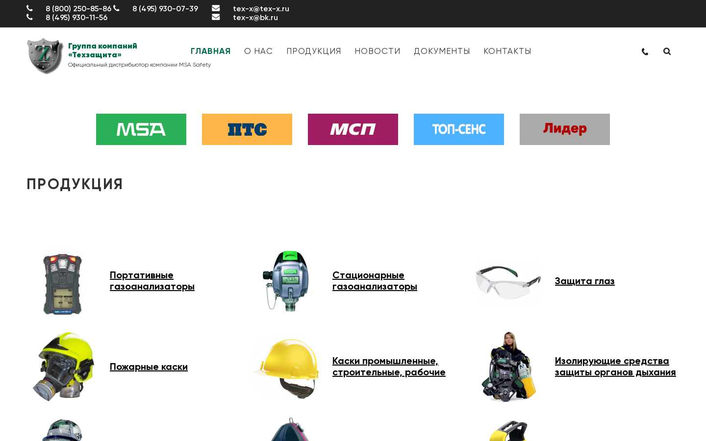Click the portable gas detector image
The height and width of the screenshot is (441, 706).
(62, 283)
